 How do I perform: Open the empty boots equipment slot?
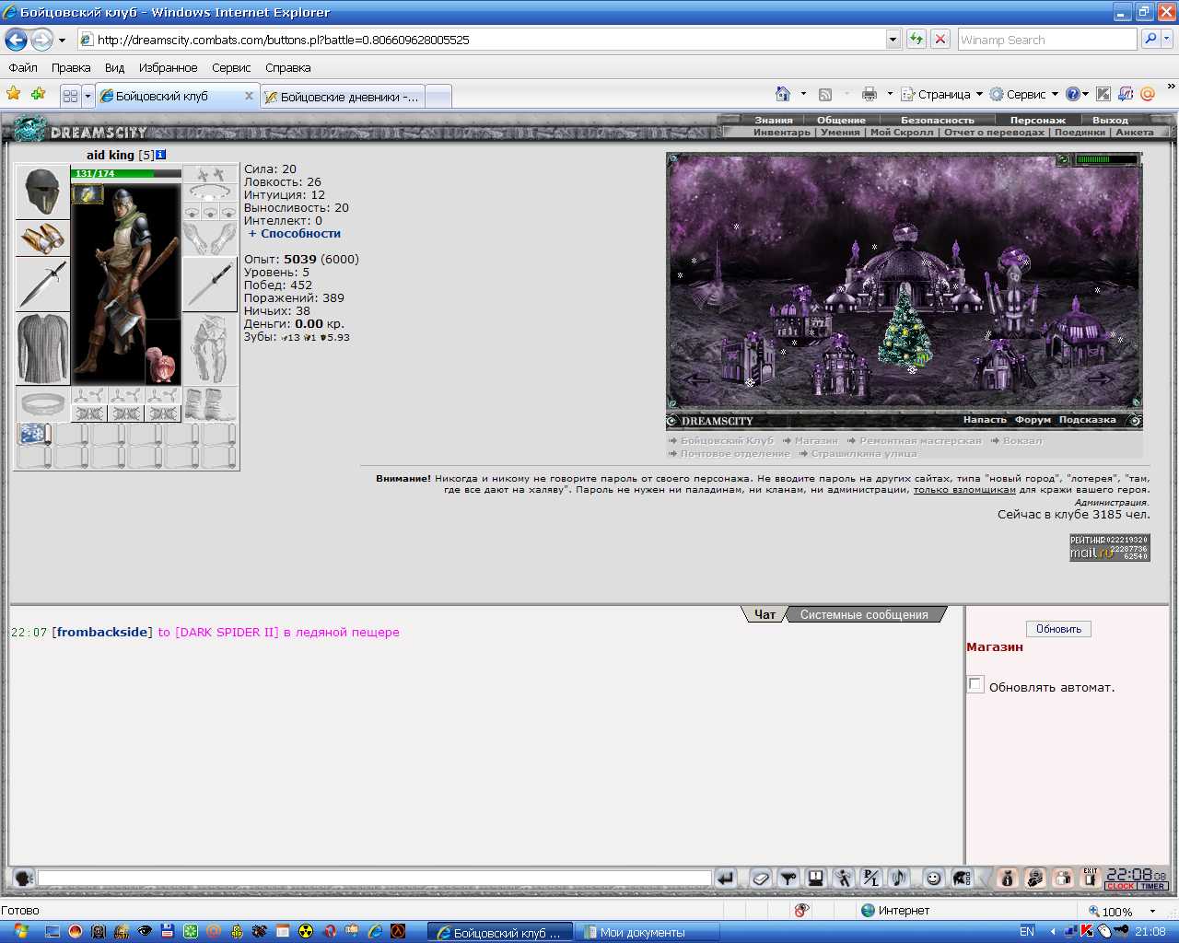pyautogui.click(x=210, y=404)
